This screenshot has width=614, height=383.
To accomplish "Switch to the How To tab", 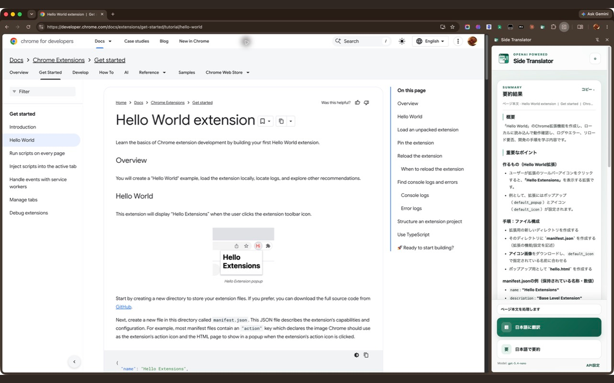I will (x=106, y=72).
